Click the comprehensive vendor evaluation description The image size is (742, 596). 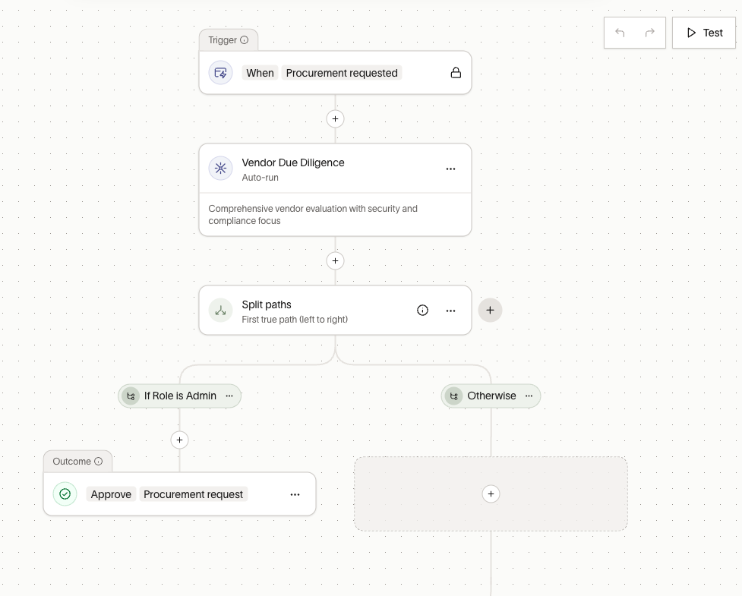(x=313, y=215)
